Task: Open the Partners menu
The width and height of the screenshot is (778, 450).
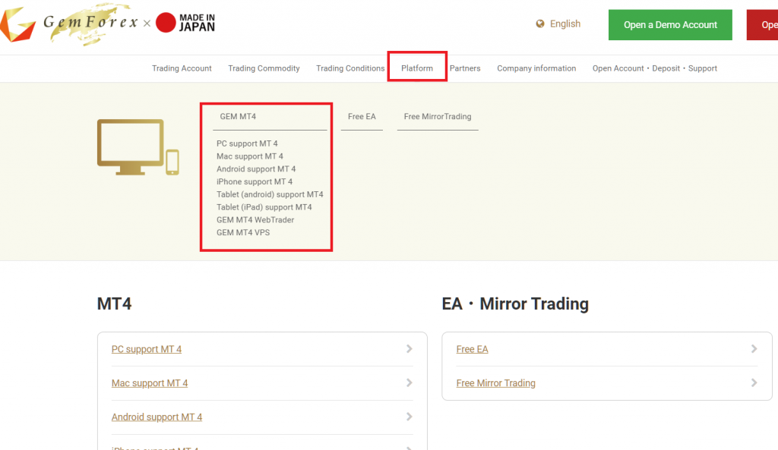Action: [465, 68]
